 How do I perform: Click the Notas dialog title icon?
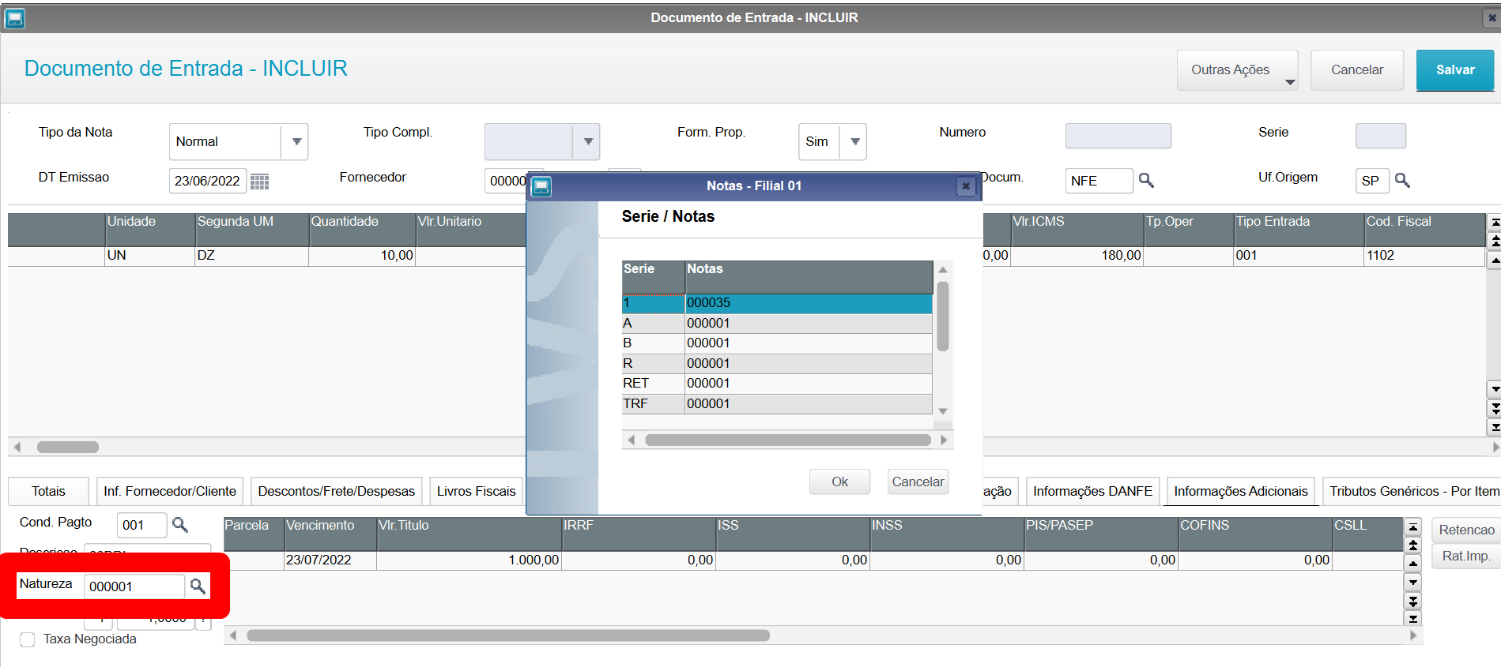(x=541, y=186)
